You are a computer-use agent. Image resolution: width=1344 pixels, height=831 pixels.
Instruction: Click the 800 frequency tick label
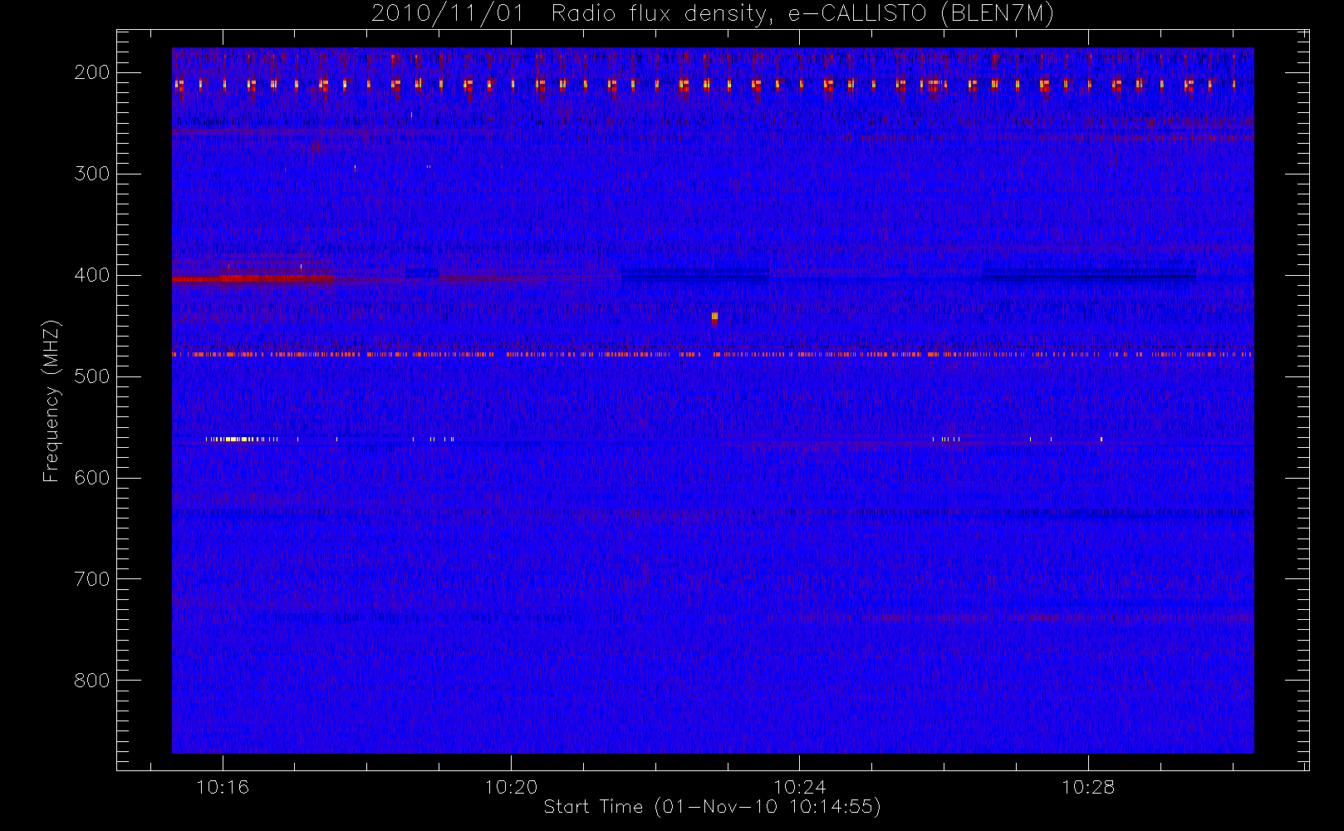coord(92,681)
